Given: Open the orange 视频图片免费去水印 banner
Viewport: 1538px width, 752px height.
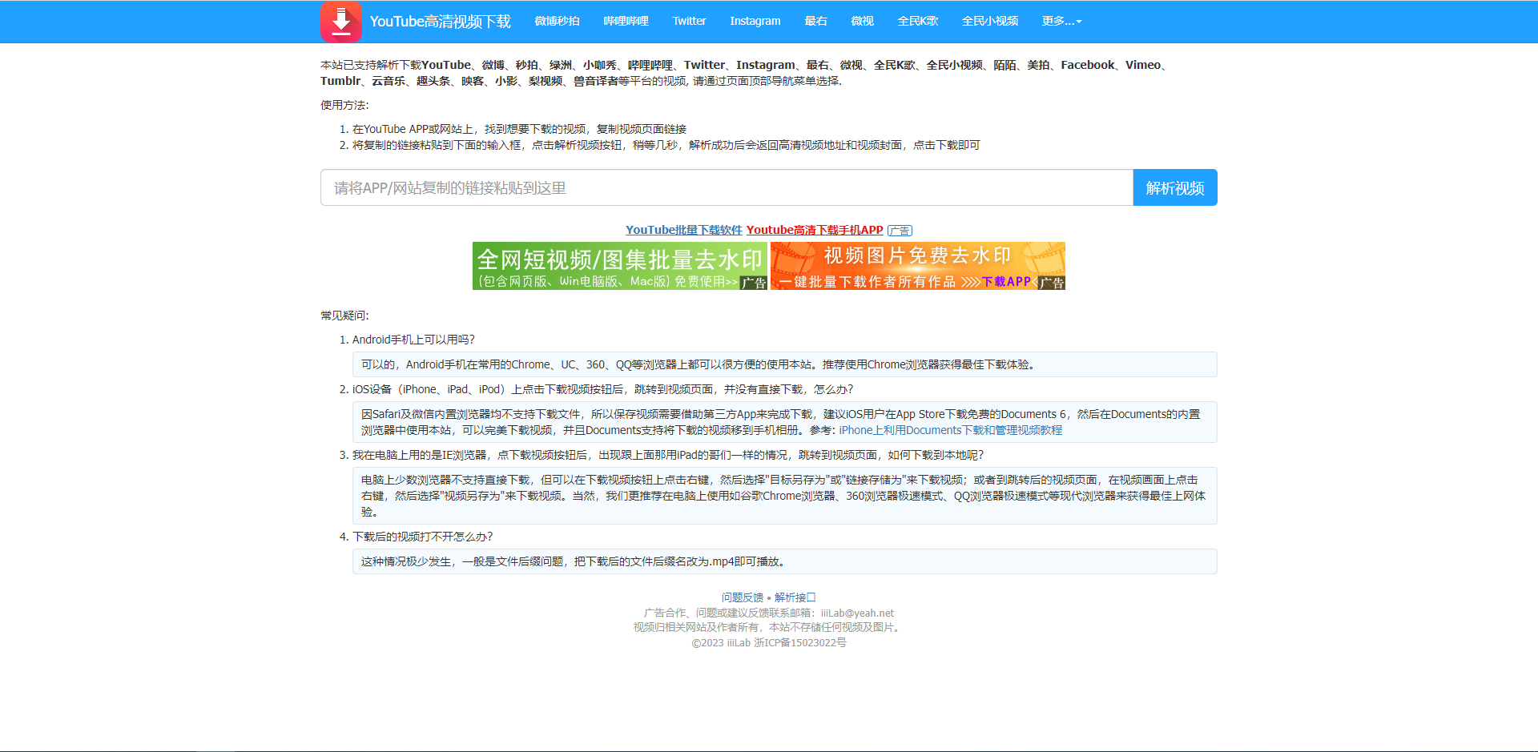Looking at the screenshot, I should (918, 266).
